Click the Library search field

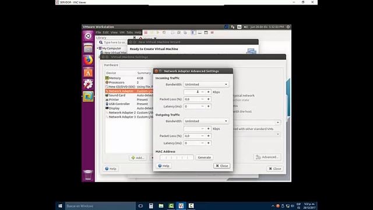(112, 43)
